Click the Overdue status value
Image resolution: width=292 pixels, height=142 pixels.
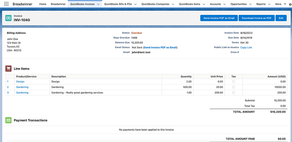136,33
